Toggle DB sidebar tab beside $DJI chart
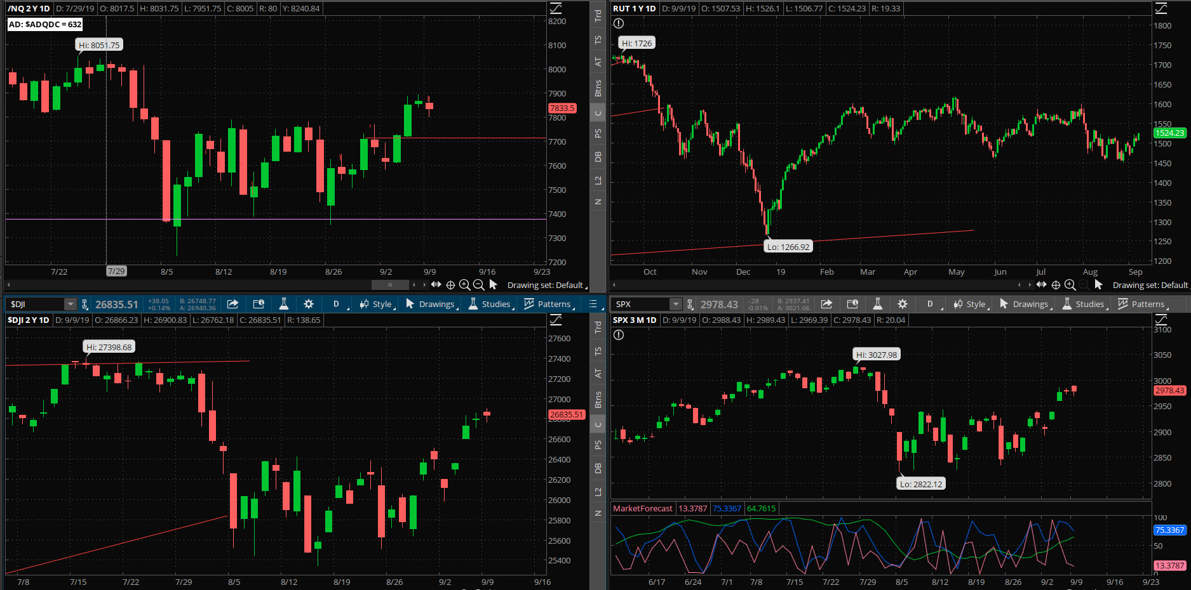Screen dimensions: 1191x590 [598, 468]
